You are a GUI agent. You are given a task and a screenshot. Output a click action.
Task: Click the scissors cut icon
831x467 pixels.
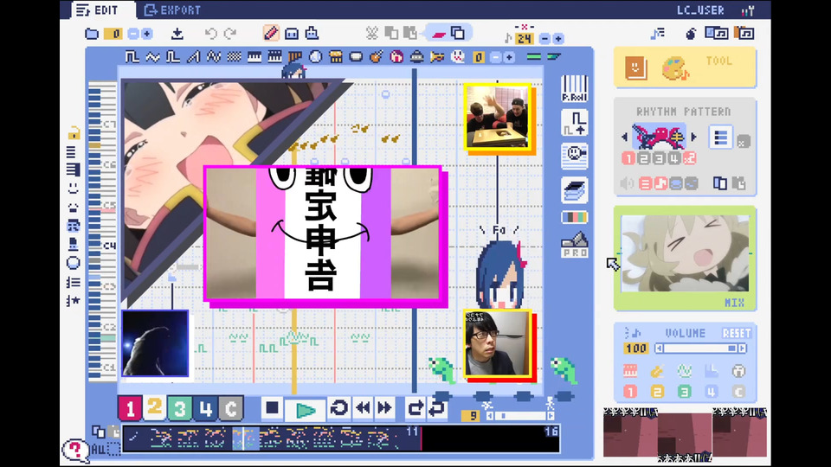[x=371, y=34]
